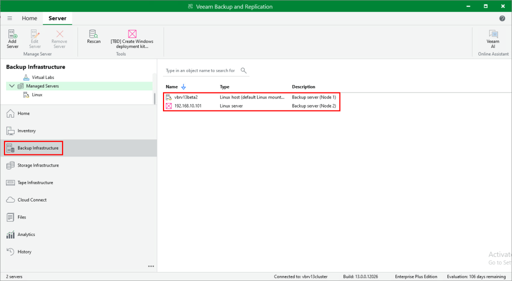
Task: Collapse the Managed Servers tree node
Action: point(11,86)
